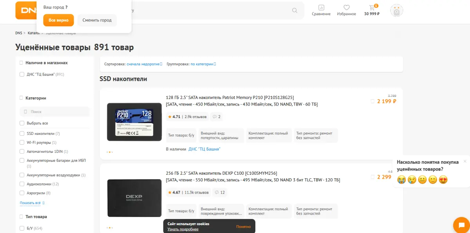Tick the Выбрать все checkbox
The height and width of the screenshot is (233, 470).
(22, 123)
